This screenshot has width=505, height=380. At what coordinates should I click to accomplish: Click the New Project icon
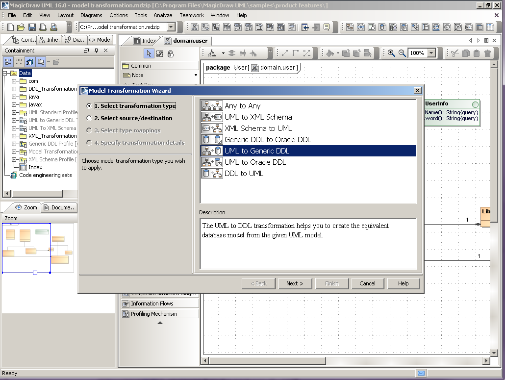tap(10, 27)
